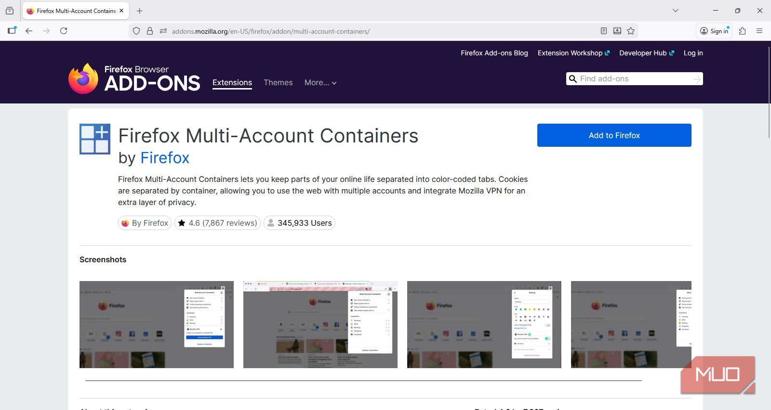Click the Add to Firefox button

coord(614,135)
